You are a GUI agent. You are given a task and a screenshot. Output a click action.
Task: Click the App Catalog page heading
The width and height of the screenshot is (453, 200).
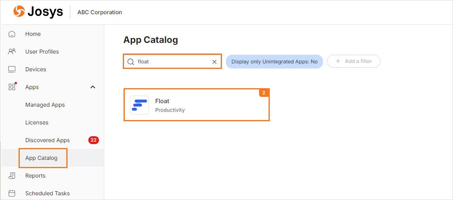(x=150, y=40)
